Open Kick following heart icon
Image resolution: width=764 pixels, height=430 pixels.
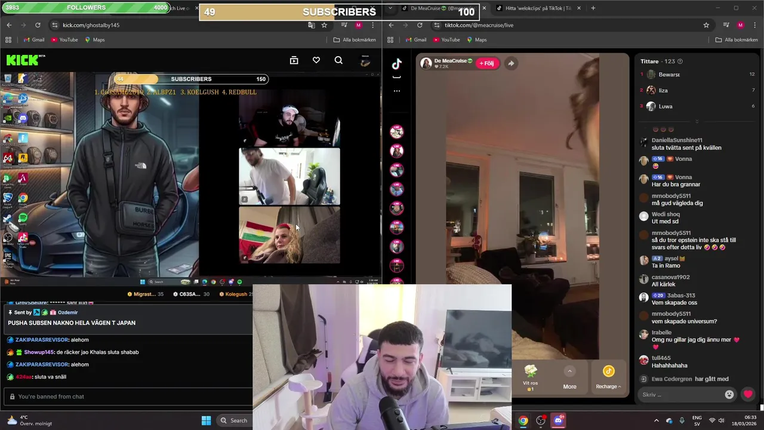(x=316, y=60)
